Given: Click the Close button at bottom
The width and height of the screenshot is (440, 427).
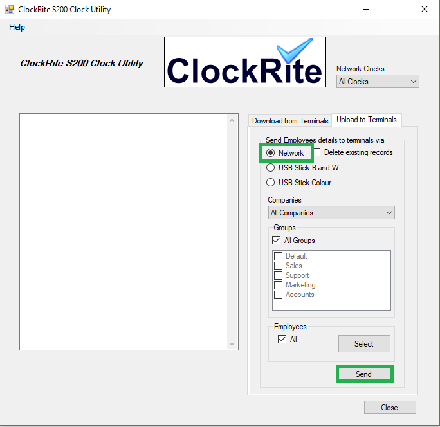Looking at the screenshot, I should (x=390, y=407).
